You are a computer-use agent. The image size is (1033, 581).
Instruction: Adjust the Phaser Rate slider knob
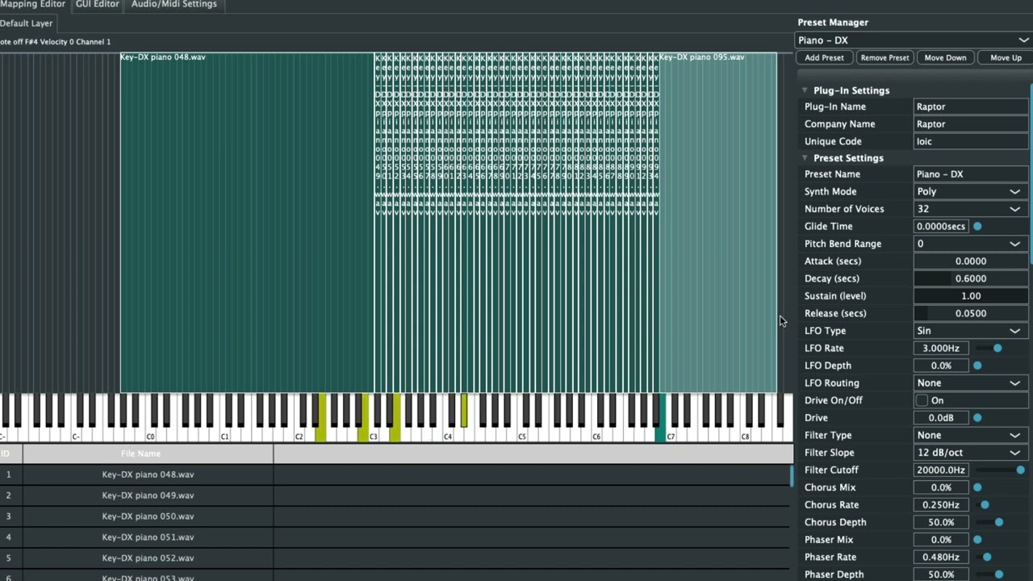(987, 557)
